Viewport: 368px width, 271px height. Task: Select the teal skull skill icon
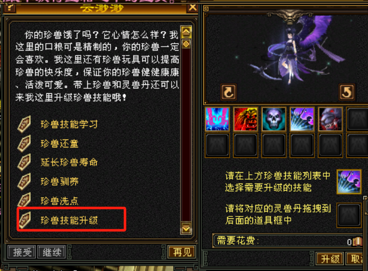point(274,119)
